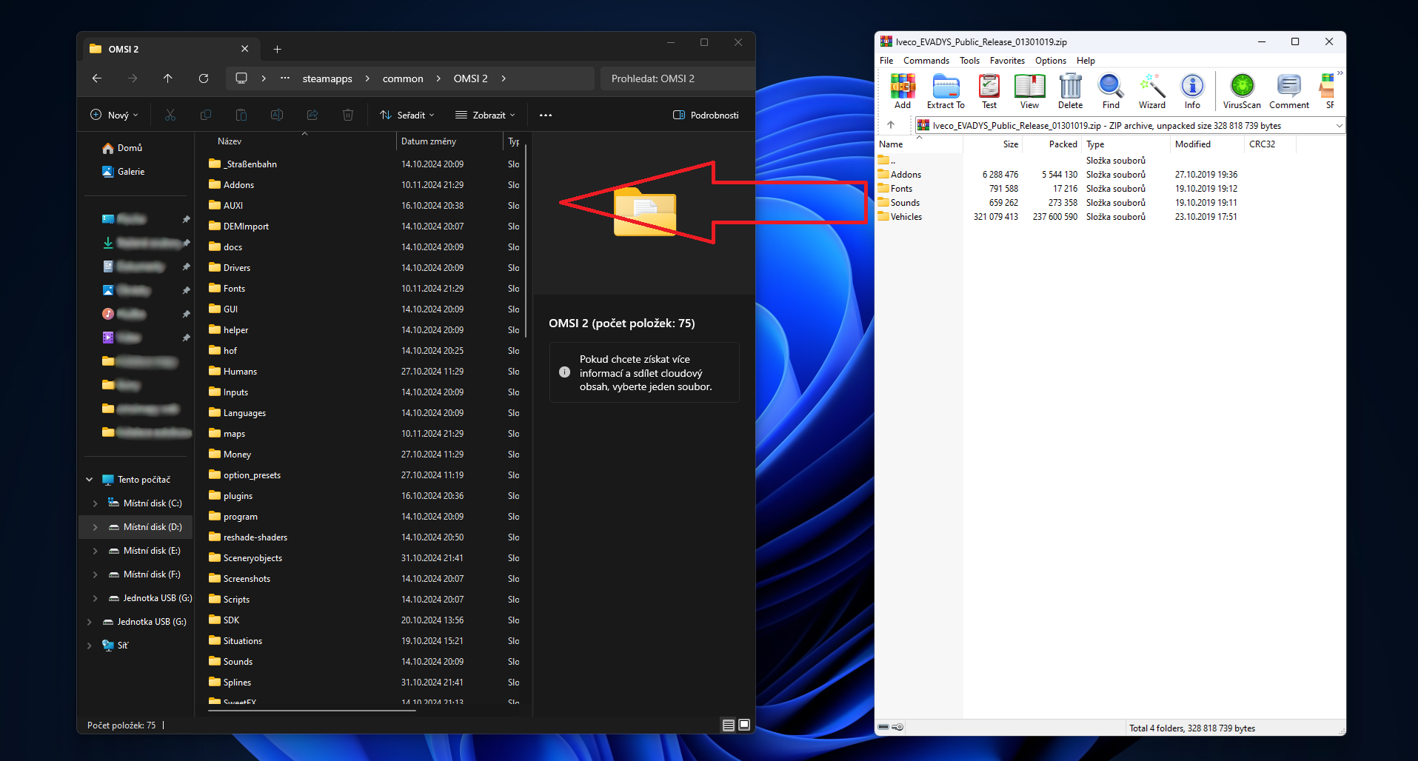Screen dimensions: 1418x761
Task: Switch to large thumbnails view icon
Action: [744, 725]
